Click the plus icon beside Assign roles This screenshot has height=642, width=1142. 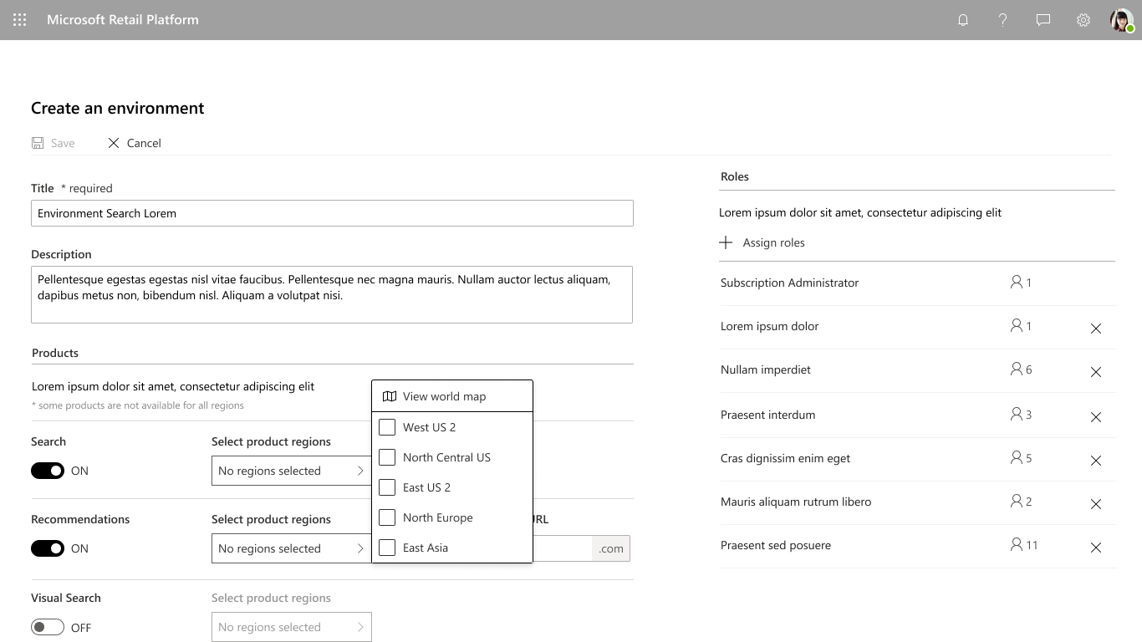pyautogui.click(x=726, y=242)
